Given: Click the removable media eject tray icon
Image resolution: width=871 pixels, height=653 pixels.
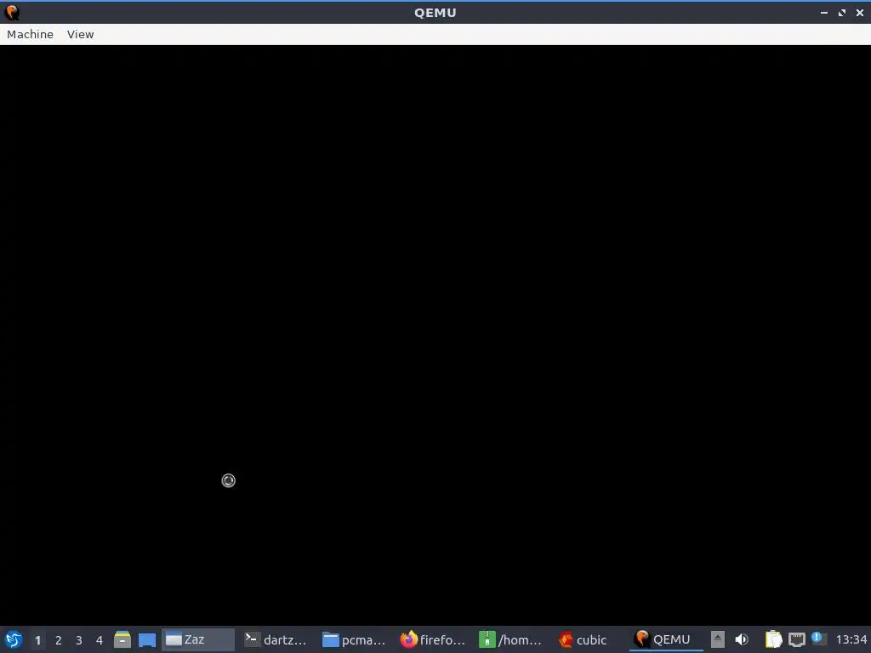Looking at the screenshot, I should 718,639.
